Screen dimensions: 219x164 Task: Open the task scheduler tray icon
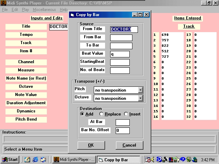coord(147,160)
